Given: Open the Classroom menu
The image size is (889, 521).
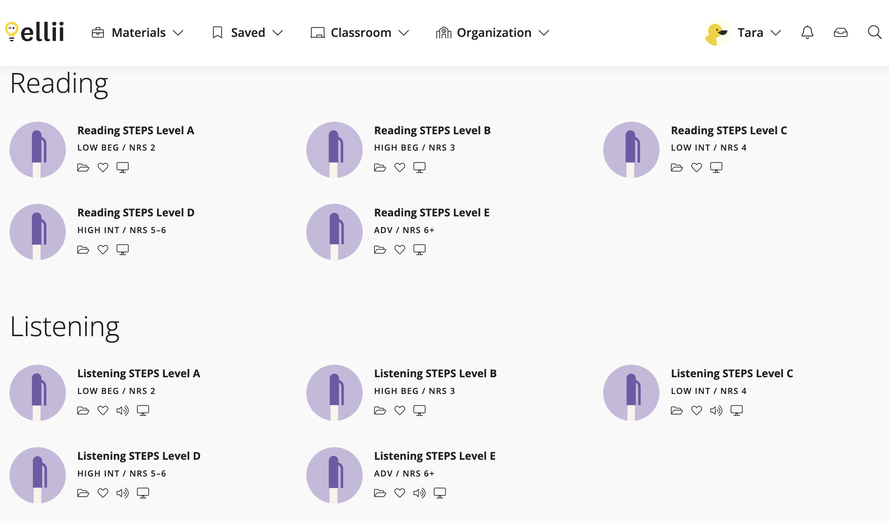Looking at the screenshot, I should 360,33.
